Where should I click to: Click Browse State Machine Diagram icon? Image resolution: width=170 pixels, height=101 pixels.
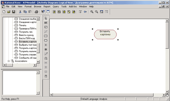tap(69, 12)
